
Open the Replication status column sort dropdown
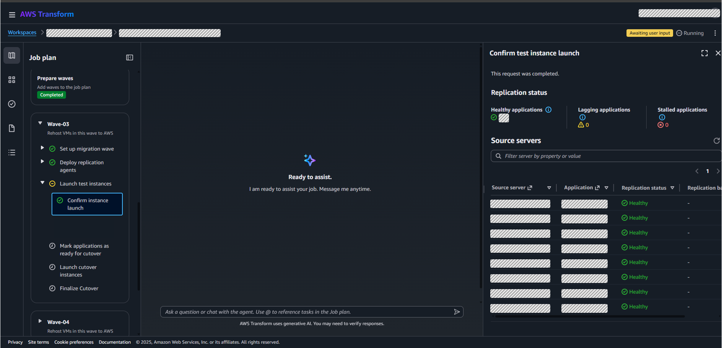point(672,188)
